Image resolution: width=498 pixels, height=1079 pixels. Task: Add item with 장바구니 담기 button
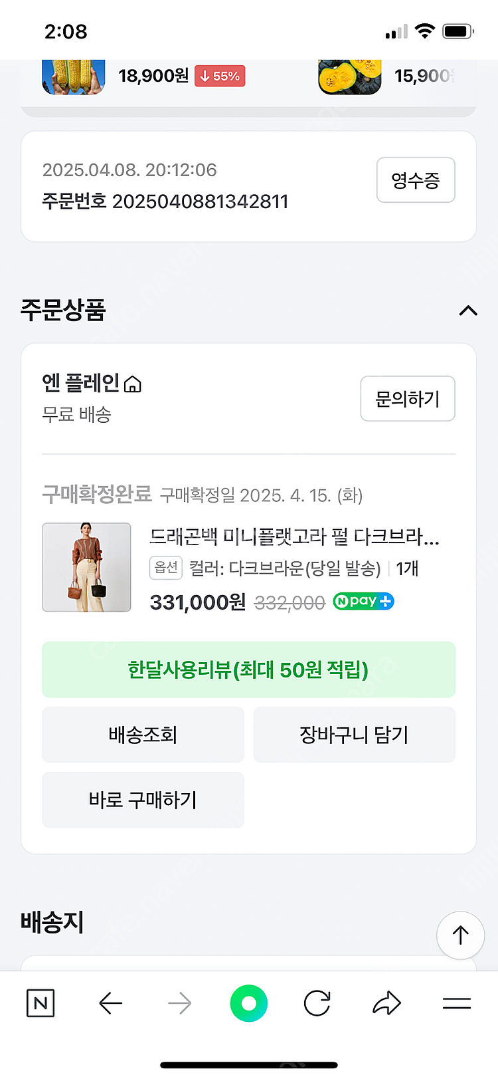point(354,735)
